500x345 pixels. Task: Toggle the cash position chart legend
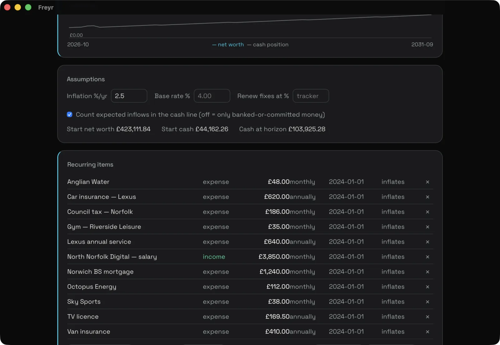(267, 45)
